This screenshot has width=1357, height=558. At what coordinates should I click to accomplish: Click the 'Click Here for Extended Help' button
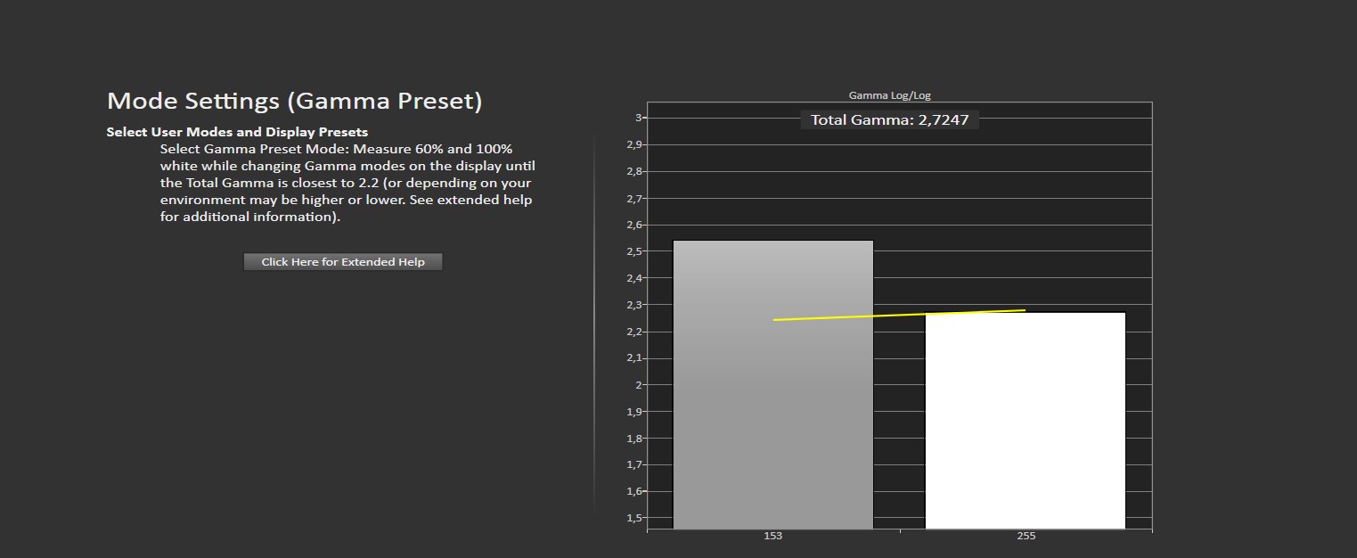click(x=343, y=262)
